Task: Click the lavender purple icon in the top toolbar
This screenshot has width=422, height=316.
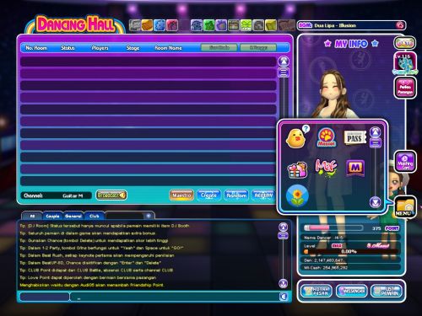Action: [221, 25]
